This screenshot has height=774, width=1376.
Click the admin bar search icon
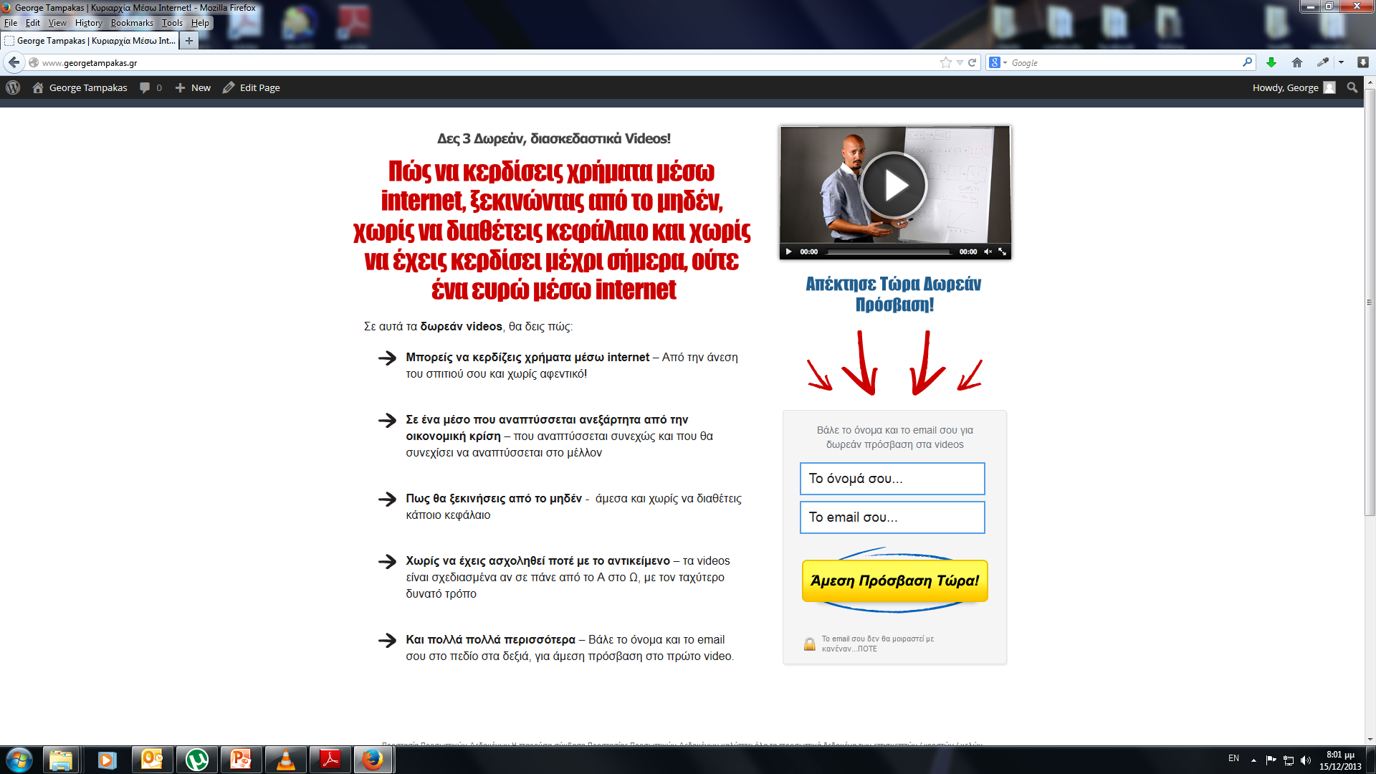click(x=1352, y=87)
